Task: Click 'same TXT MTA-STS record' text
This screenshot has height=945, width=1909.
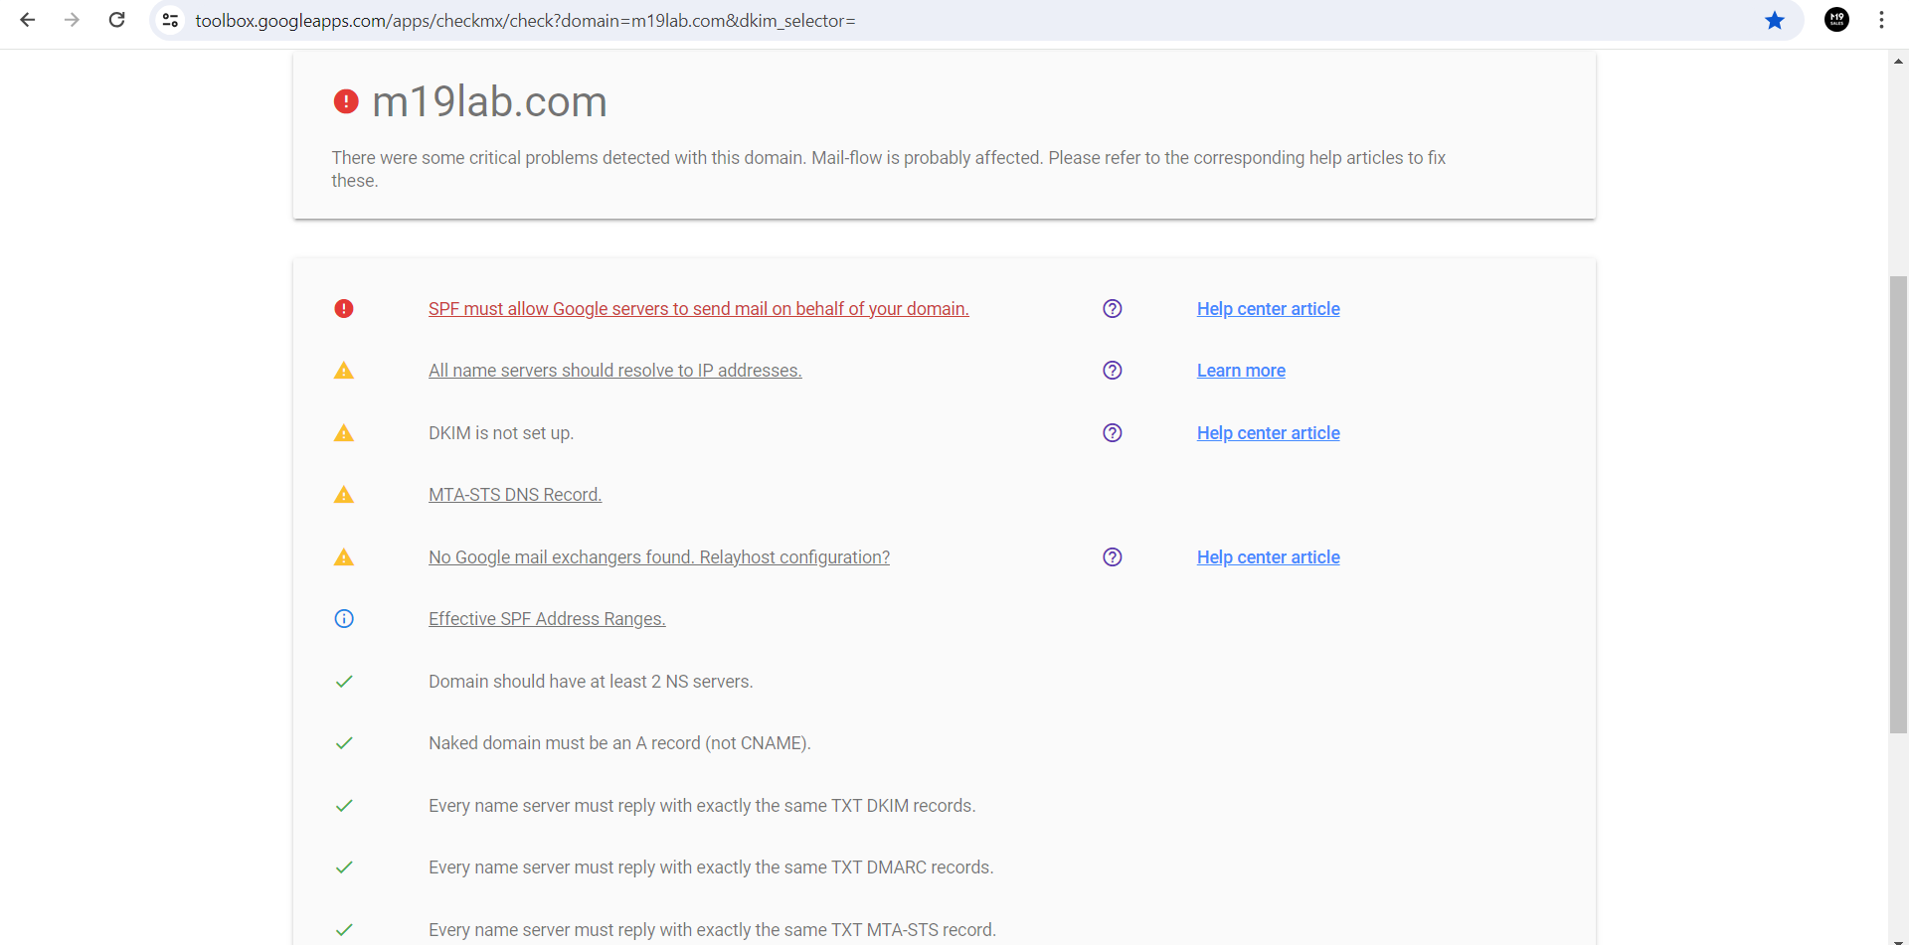Action: pos(712,930)
